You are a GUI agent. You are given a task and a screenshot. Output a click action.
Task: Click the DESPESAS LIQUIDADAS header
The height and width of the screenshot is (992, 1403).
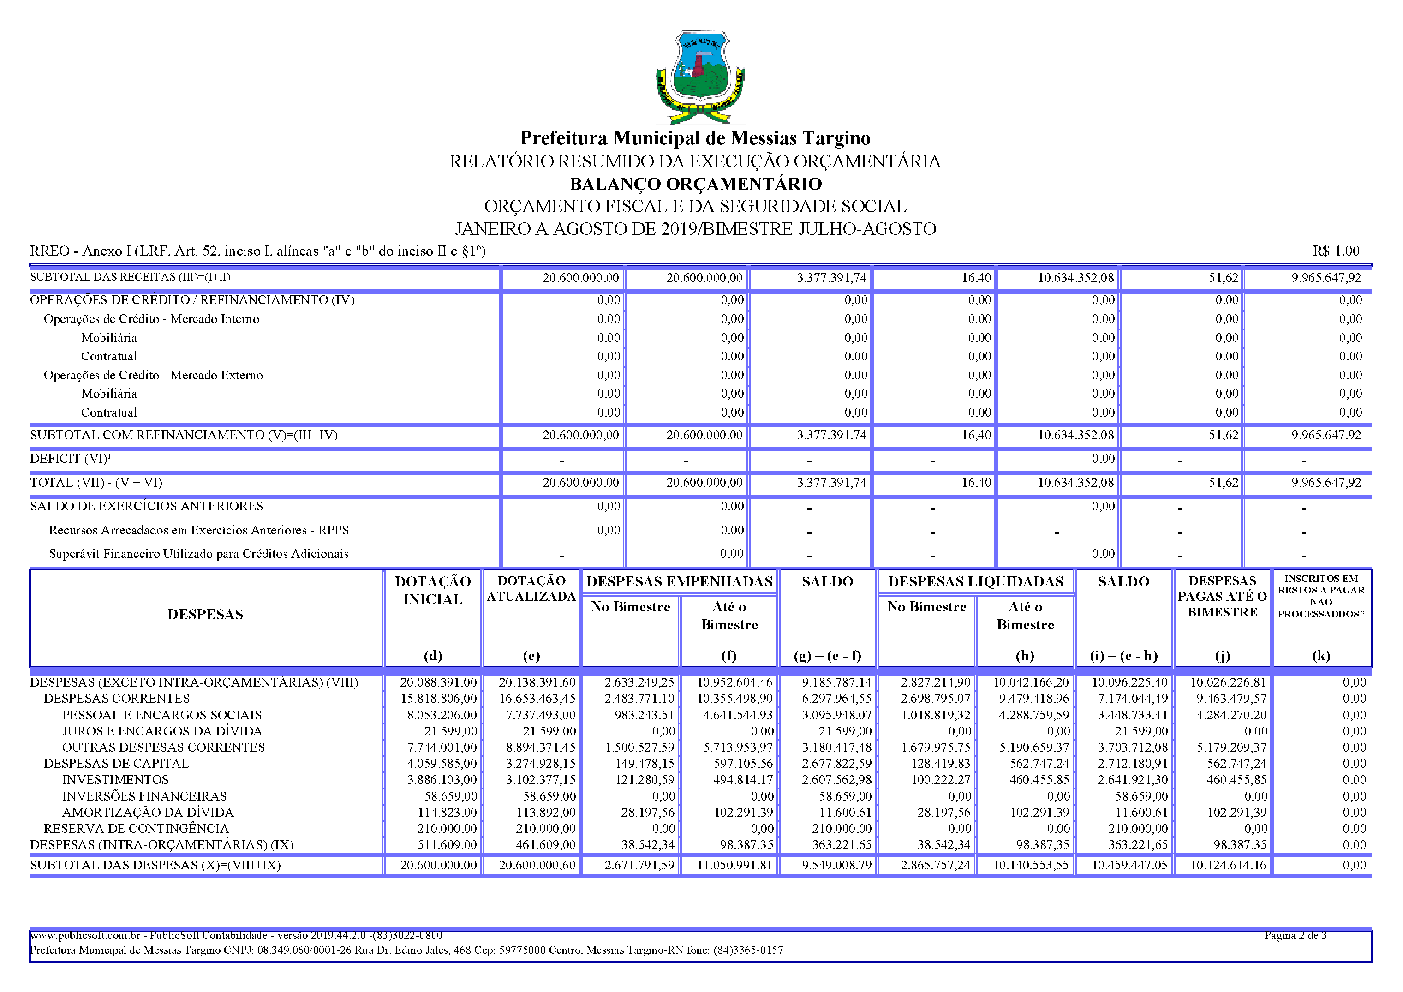(975, 582)
